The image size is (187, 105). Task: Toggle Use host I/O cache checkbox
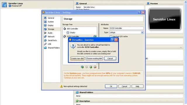(111, 36)
